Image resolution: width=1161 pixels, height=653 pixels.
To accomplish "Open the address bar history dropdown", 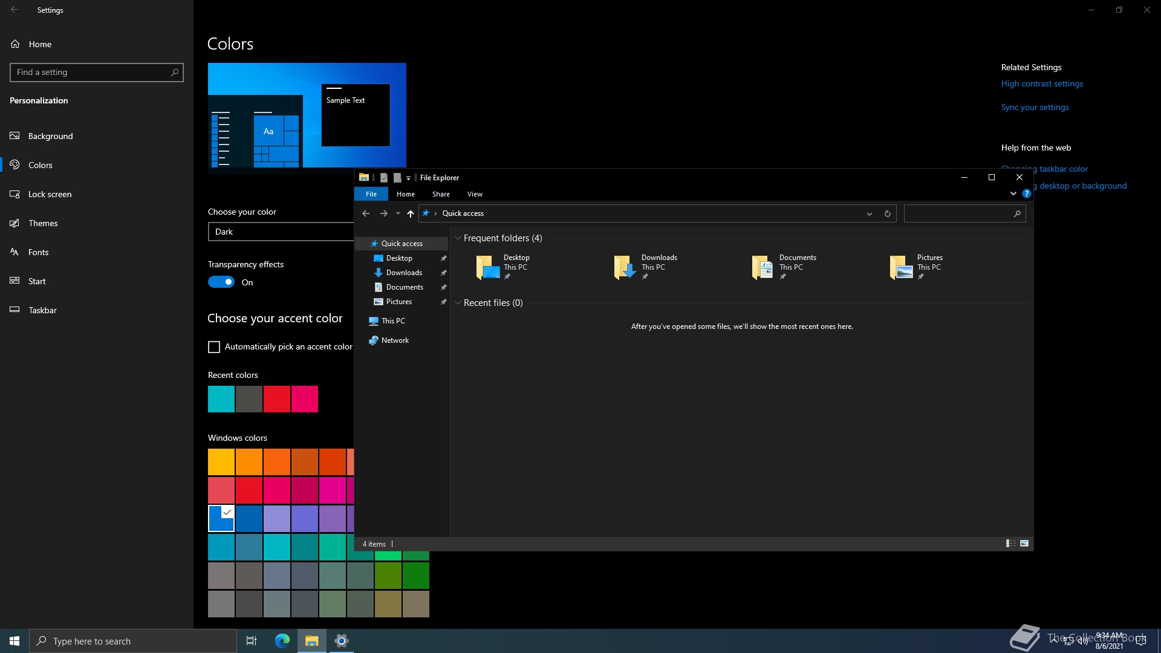I will [869, 213].
